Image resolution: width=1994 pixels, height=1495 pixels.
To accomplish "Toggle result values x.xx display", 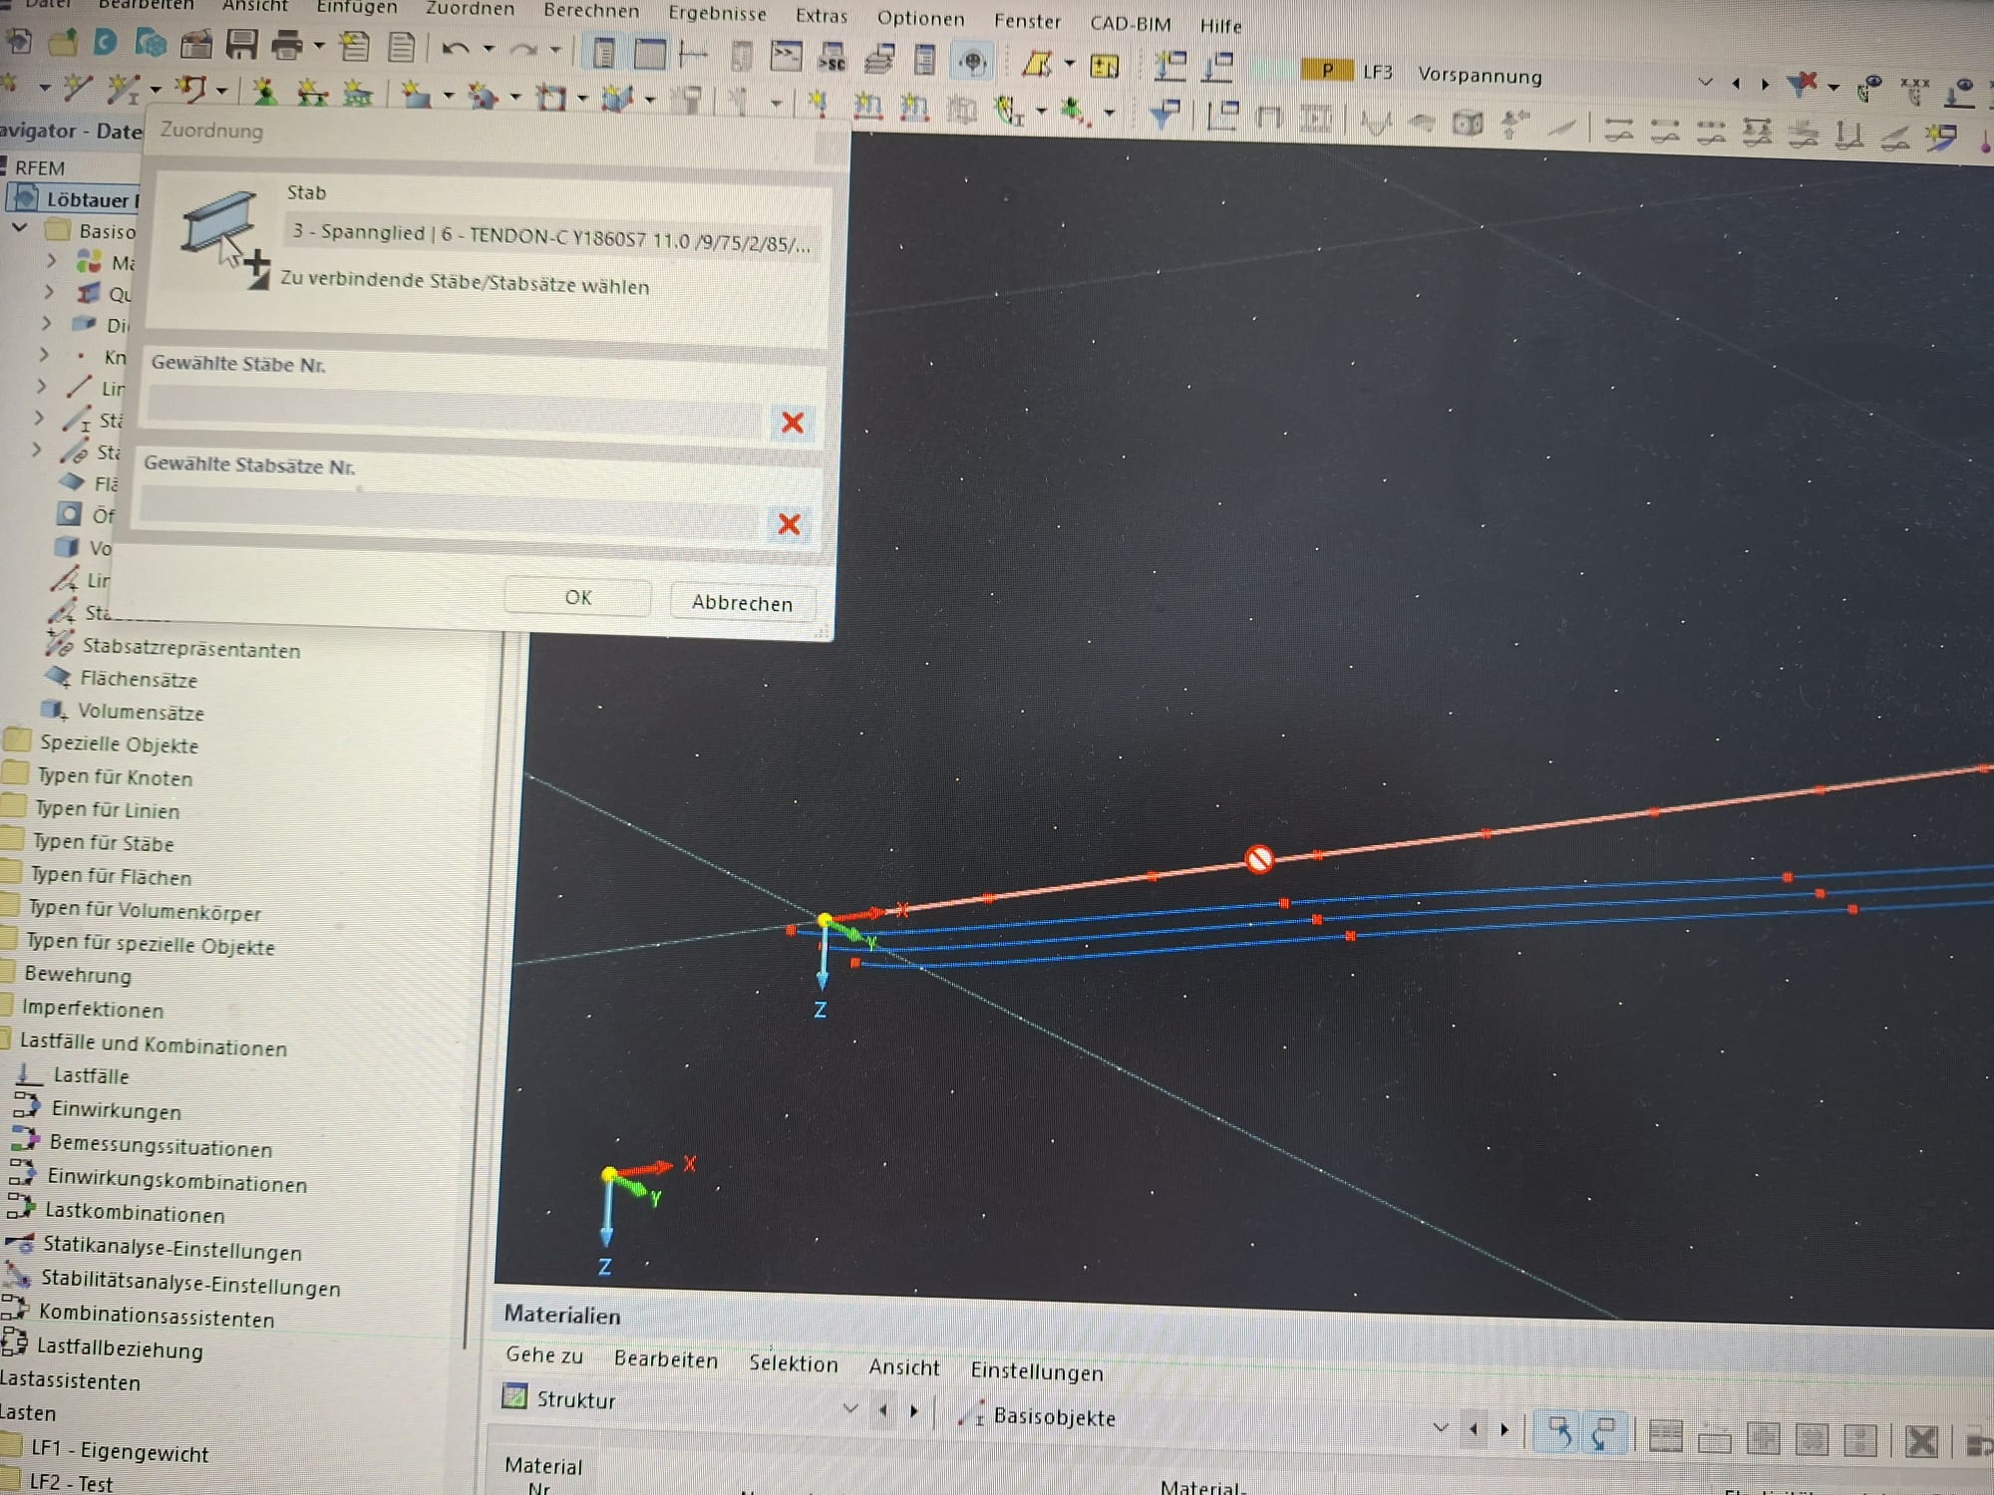I will [1914, 89].
